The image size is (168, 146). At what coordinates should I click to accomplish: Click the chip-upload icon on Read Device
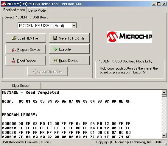tap(13, 61)
